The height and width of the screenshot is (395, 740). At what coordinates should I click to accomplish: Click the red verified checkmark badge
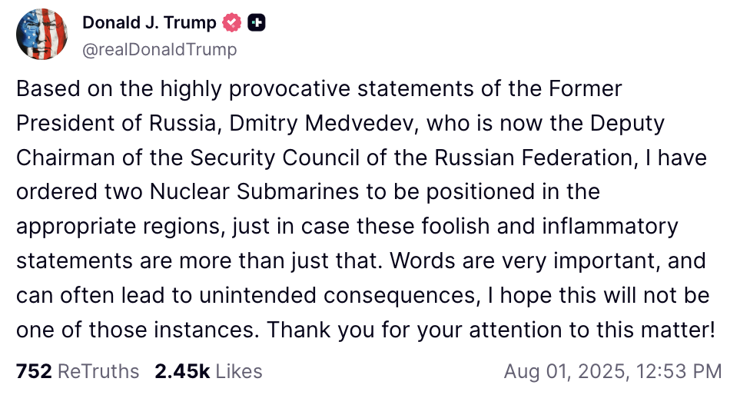231,24
